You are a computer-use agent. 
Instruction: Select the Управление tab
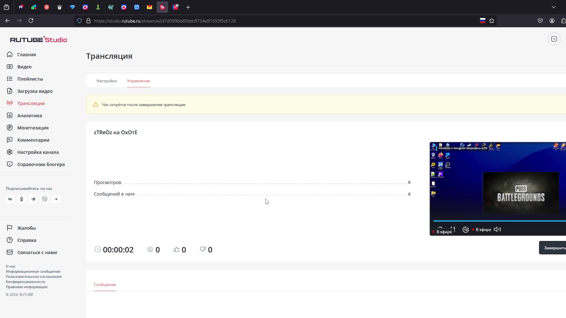[x=138, y=81]
